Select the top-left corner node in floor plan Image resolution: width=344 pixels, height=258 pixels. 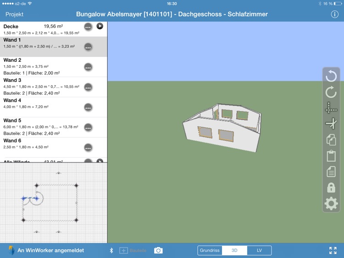click(x=37, y=186)
